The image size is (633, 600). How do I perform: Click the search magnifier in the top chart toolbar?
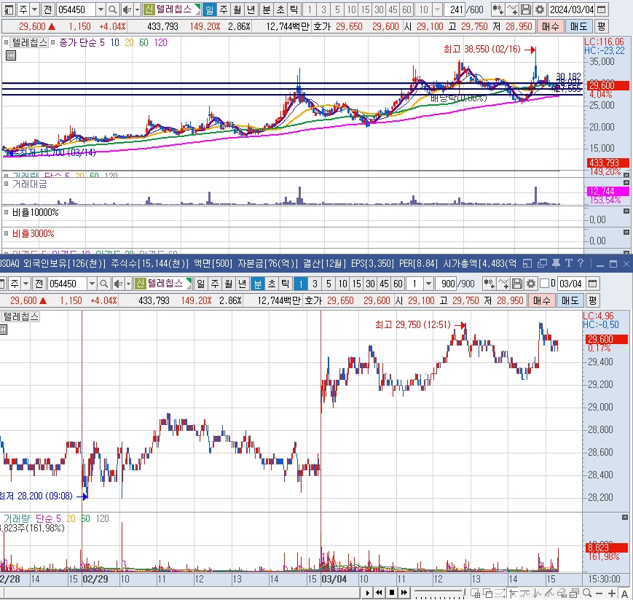[x=113, y=9]
